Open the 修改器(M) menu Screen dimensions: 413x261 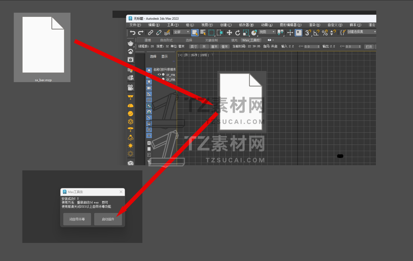[246, 25]
